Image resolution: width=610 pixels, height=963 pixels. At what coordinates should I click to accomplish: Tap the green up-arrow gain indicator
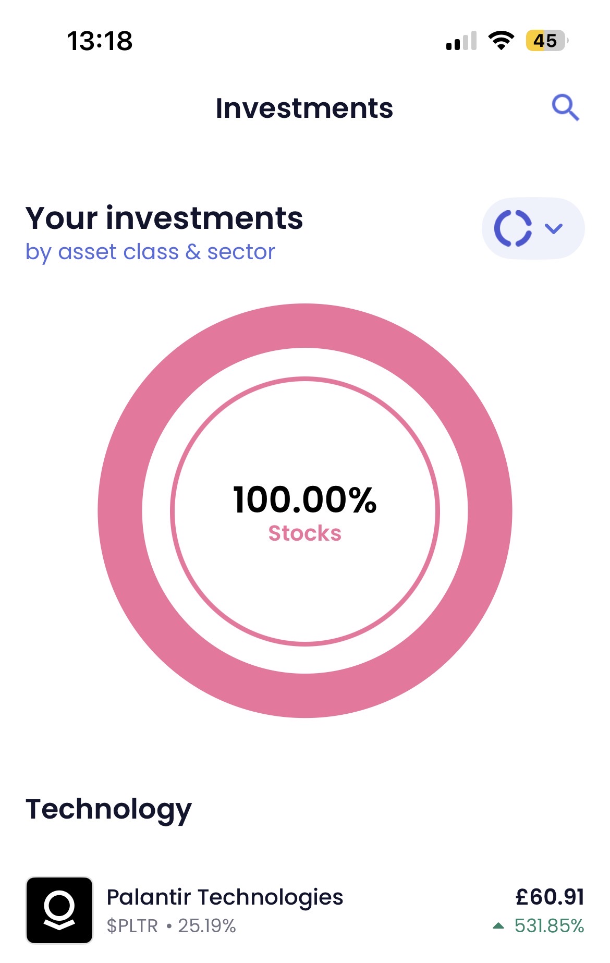498,926
